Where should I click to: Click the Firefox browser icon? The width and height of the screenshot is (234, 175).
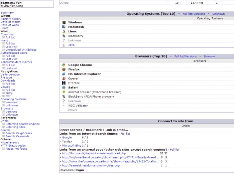pos(64,69)
